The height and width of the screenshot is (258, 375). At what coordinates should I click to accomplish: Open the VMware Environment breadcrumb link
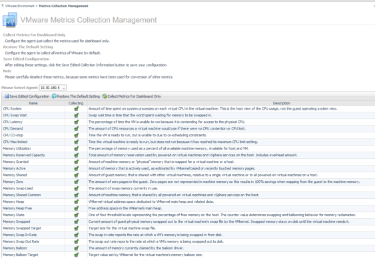[x=20, y=6]
